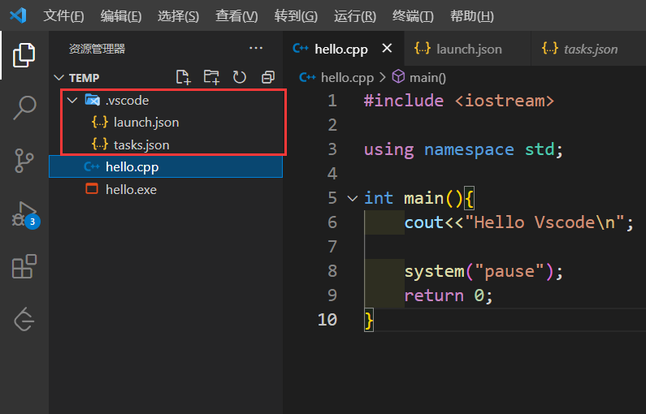This screenshot has height=414, width=646.
Task: Open the 选择(S) menu
Action: click(x=178, y=16)
